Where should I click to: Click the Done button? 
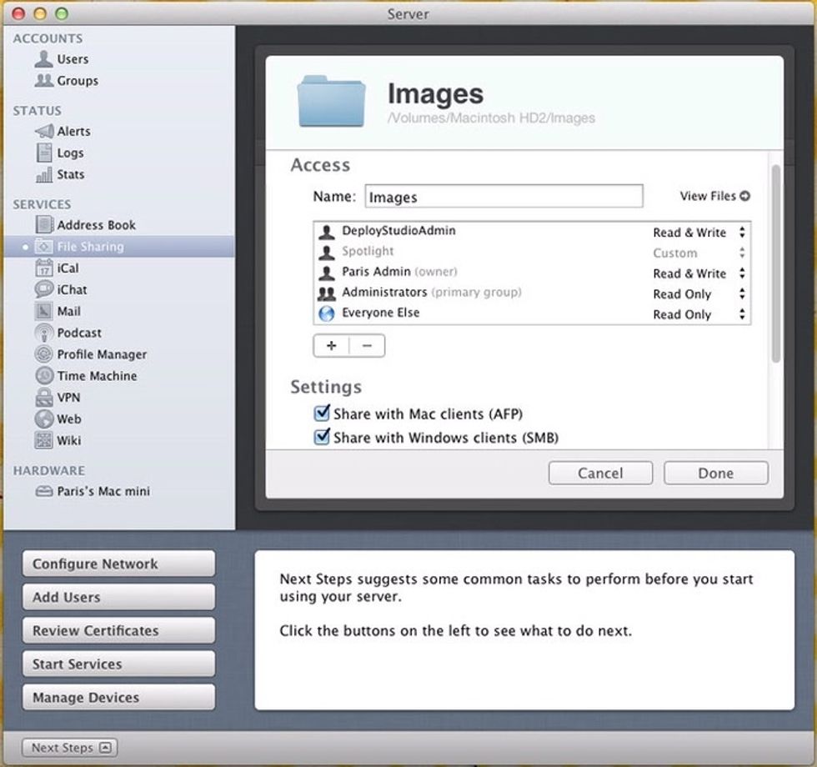coord(715,473)
